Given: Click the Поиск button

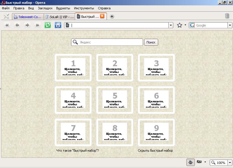Looking at the screenshot, I should point(151,42).
